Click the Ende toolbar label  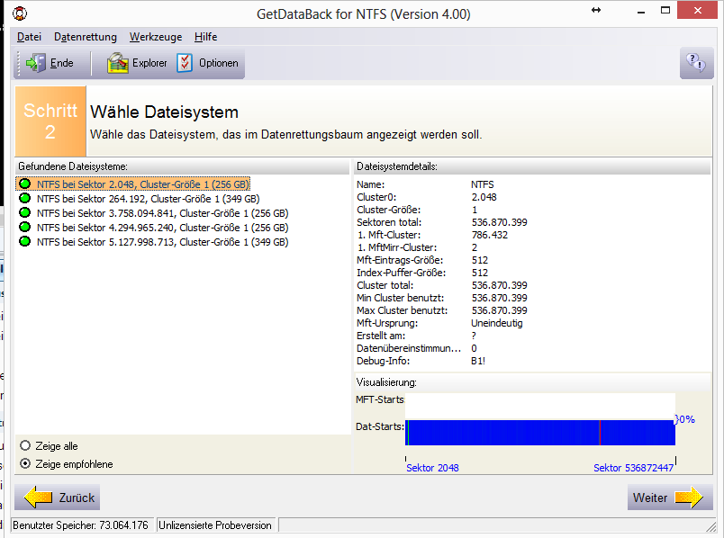click(61, 63)
